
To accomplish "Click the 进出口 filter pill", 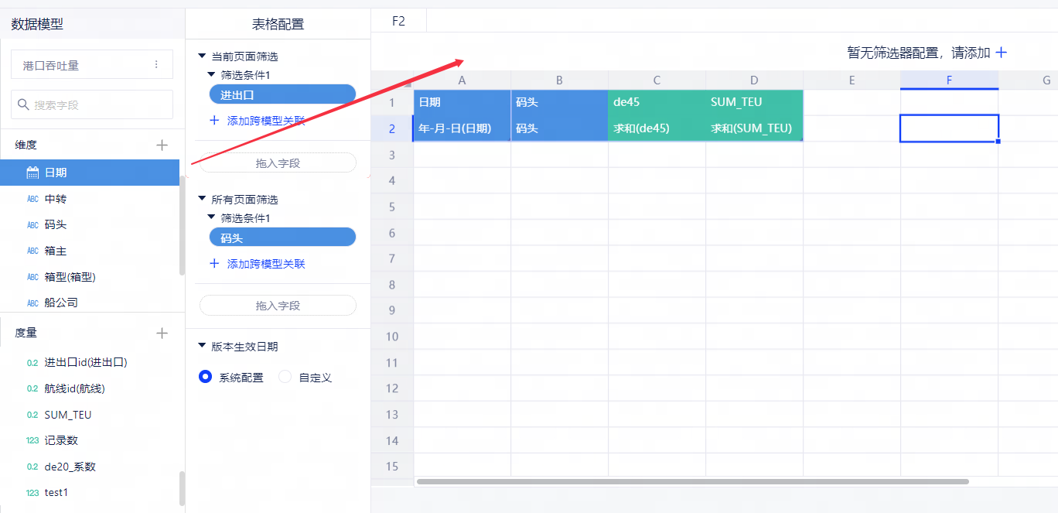I will coord(282,94).
